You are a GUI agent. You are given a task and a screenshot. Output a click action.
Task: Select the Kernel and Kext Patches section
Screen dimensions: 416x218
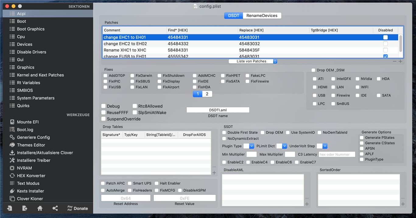coord(40,75)
